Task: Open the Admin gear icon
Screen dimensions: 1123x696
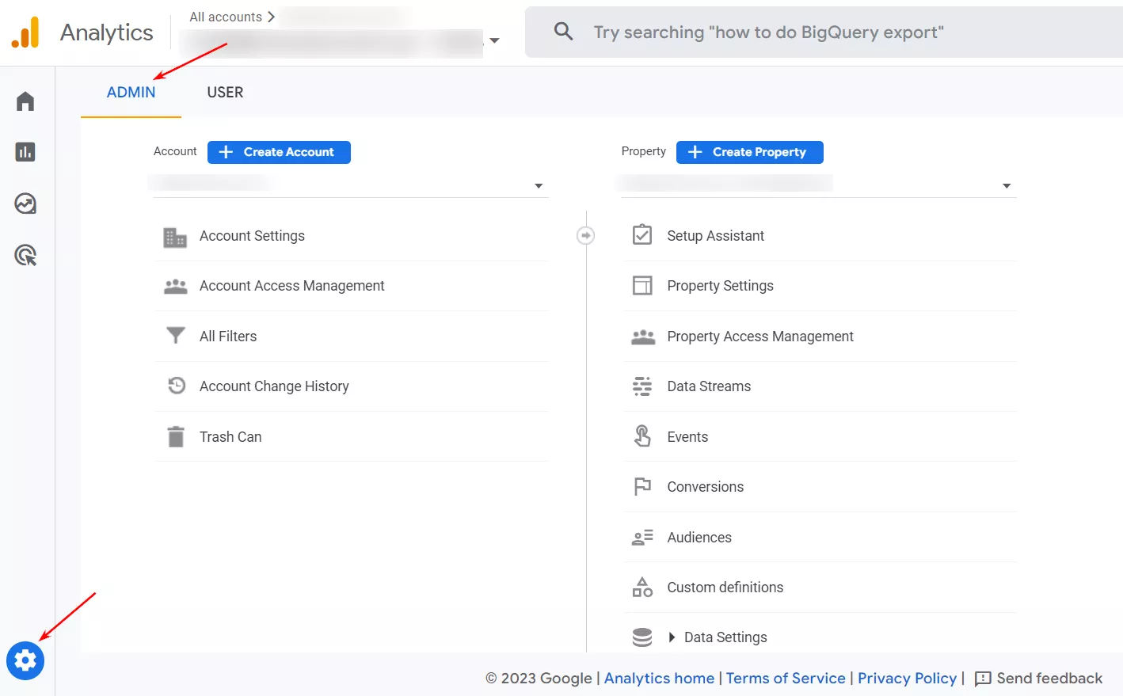Action: 25,660
